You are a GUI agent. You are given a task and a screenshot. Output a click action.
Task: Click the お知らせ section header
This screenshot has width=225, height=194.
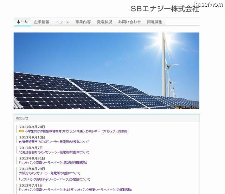22,118
